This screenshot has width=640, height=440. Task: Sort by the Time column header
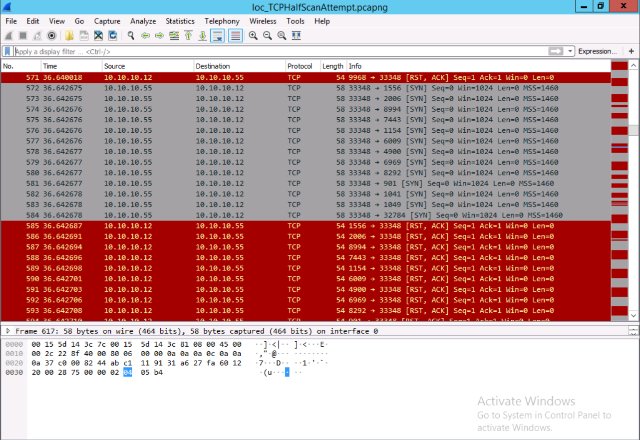pyautogui.click(x=71, y=66)
